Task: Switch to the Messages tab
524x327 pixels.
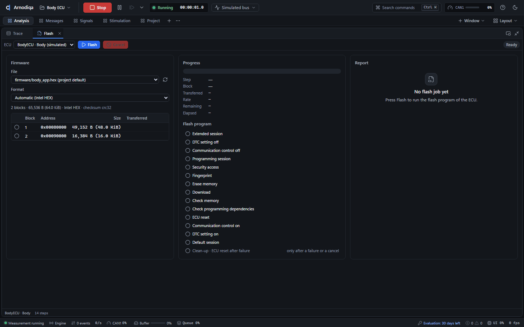Action: click(51, 21)
